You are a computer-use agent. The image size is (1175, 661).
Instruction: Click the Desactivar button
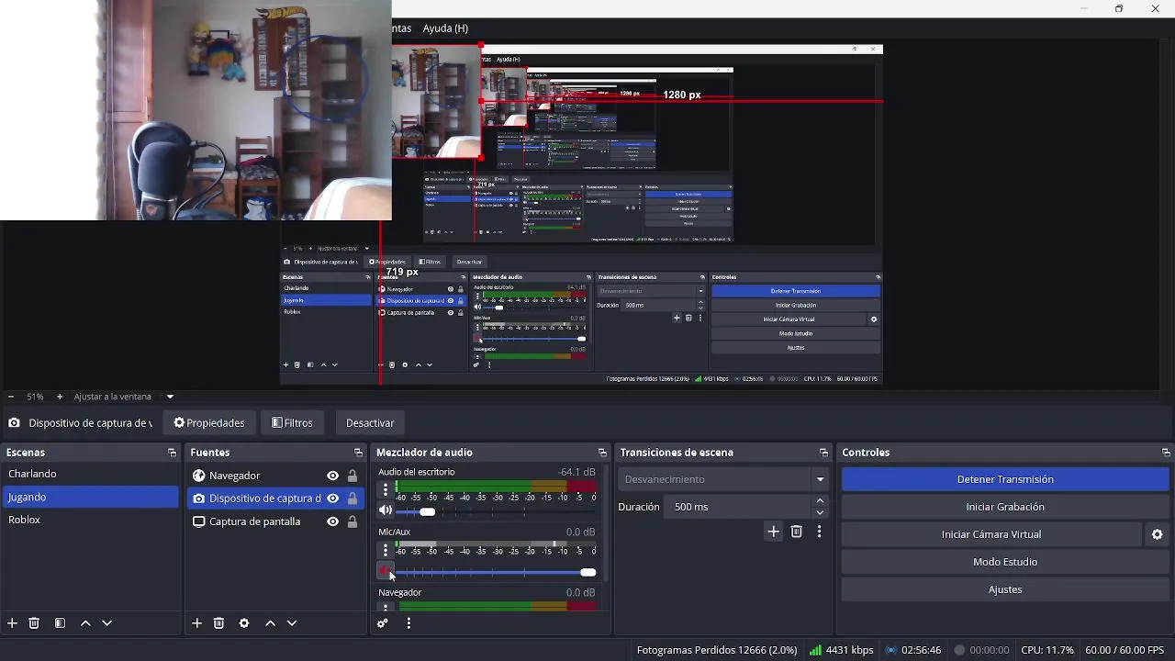point(370,423)
